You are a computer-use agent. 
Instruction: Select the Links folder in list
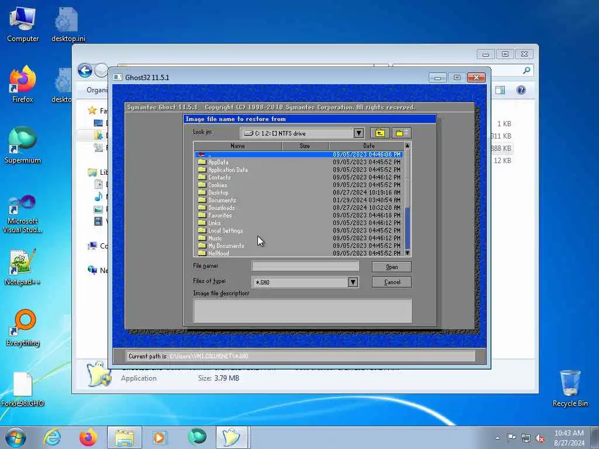[x=299, y=223]
